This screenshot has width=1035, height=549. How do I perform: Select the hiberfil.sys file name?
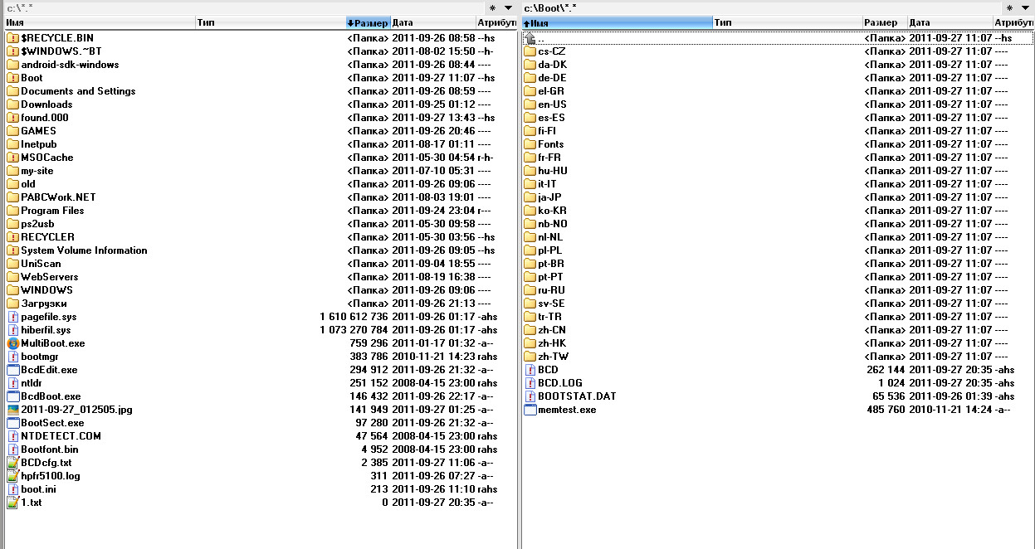click(46, 330)
